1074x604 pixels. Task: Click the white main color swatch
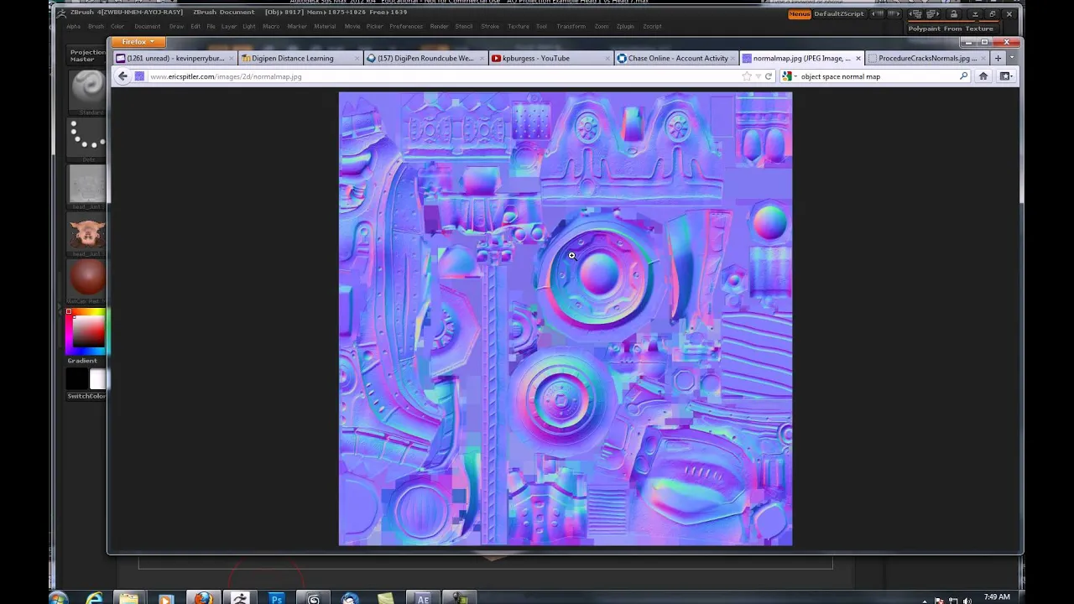(x=98, y=380)
